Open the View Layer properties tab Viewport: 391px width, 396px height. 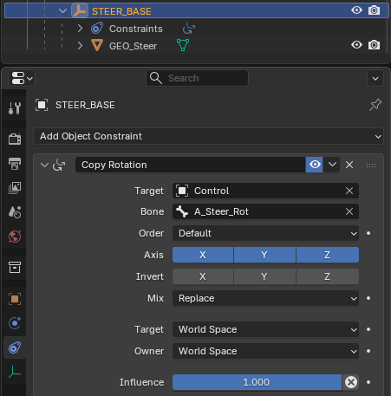coord(15,188)
